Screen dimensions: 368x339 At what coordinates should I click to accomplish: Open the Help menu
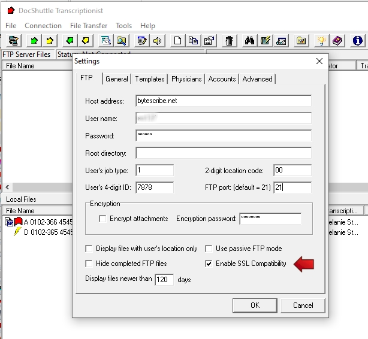click(147, 26)
